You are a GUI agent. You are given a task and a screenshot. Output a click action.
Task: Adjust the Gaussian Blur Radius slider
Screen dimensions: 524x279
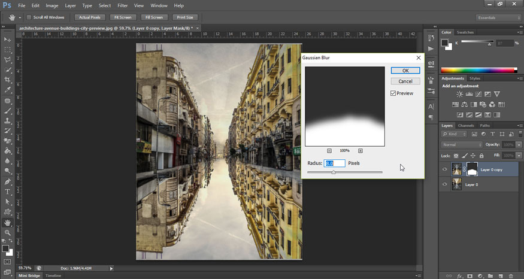[334, 172]
